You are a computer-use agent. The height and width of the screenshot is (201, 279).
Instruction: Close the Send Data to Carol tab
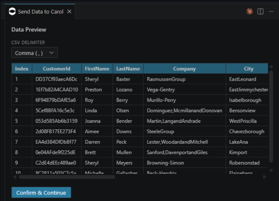click(x=69, y=11)
